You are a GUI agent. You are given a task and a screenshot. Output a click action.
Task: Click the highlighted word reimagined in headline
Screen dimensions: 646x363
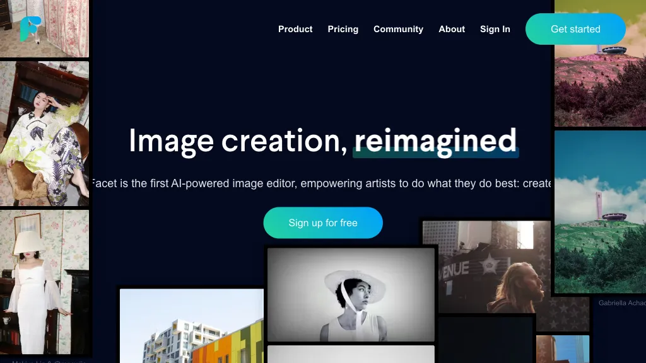coord(435,141)
